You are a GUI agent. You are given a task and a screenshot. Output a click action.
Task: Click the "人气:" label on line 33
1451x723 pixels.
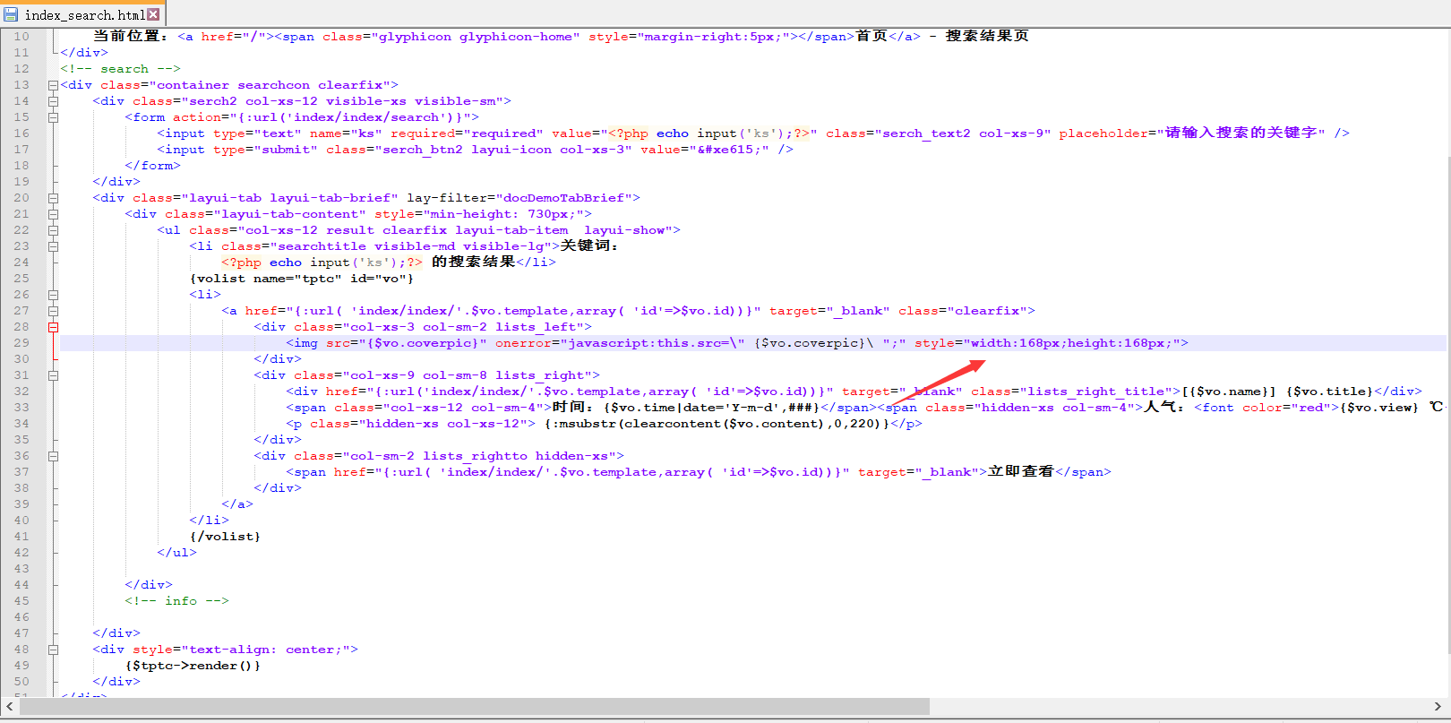(1164, 407)
